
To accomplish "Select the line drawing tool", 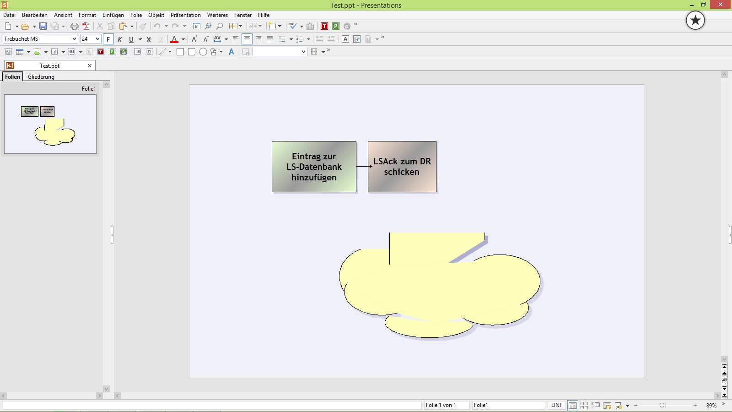I will pos(163,52).
